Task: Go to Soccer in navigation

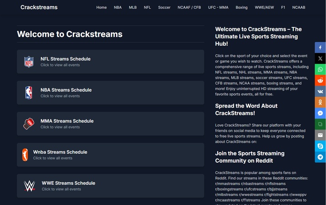Action: coord(164,7)
